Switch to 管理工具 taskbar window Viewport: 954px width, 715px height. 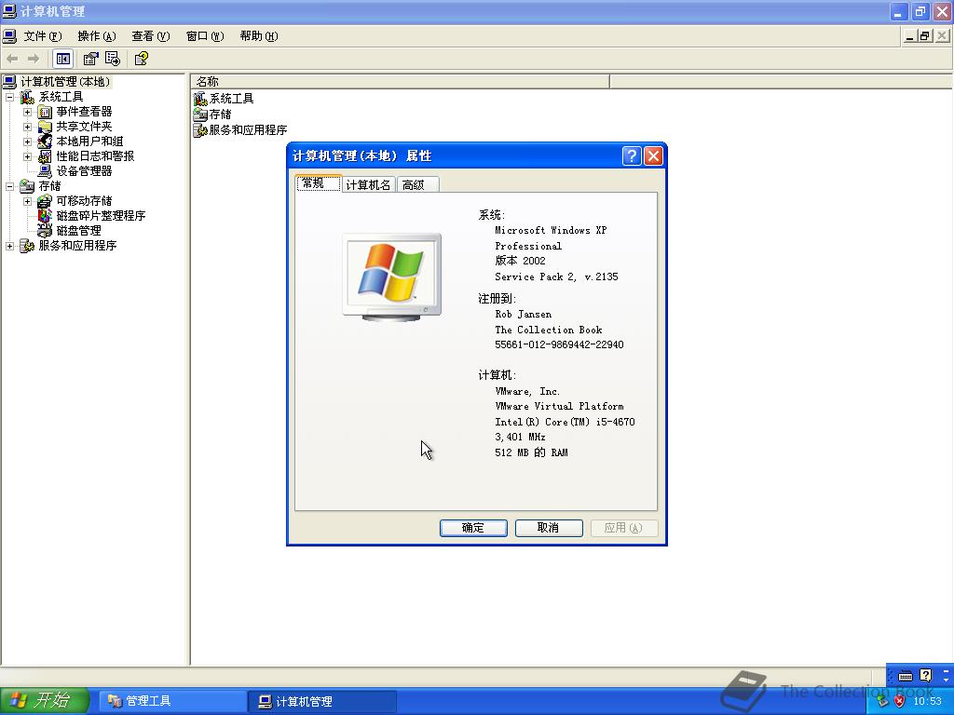(x=172, y=701)
